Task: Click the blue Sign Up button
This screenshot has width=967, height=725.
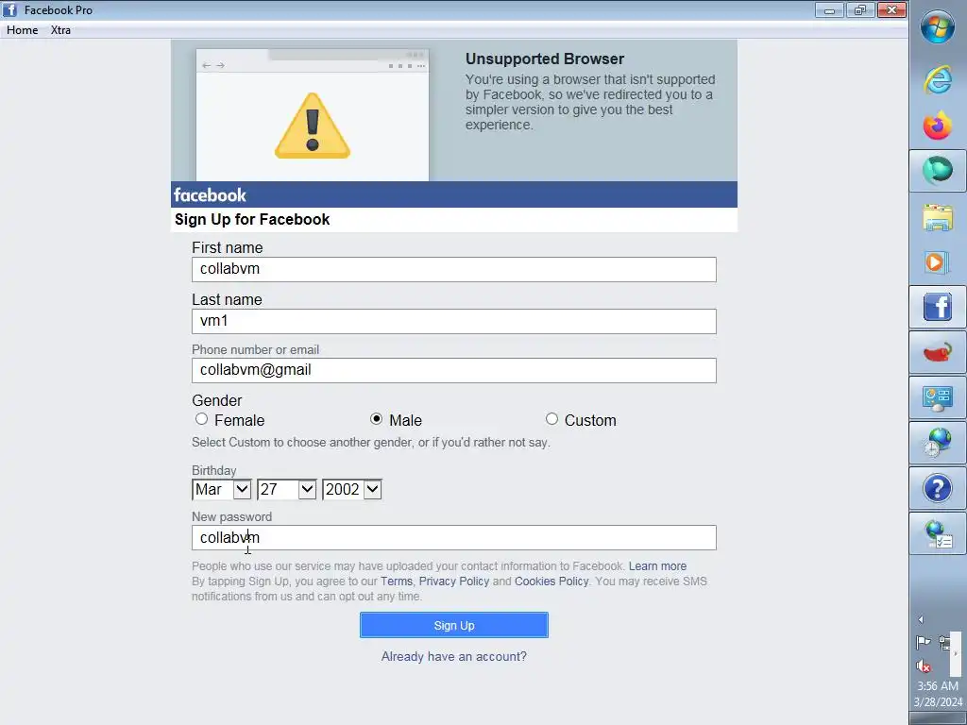Action: pos(454,625)
